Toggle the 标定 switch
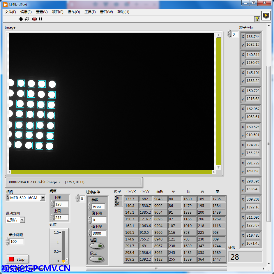The image size is (274, 274). coord(97,259)
